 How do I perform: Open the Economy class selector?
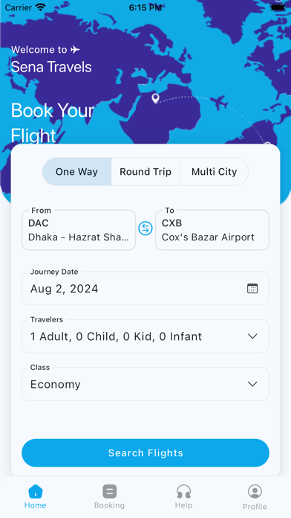(145, 384)
